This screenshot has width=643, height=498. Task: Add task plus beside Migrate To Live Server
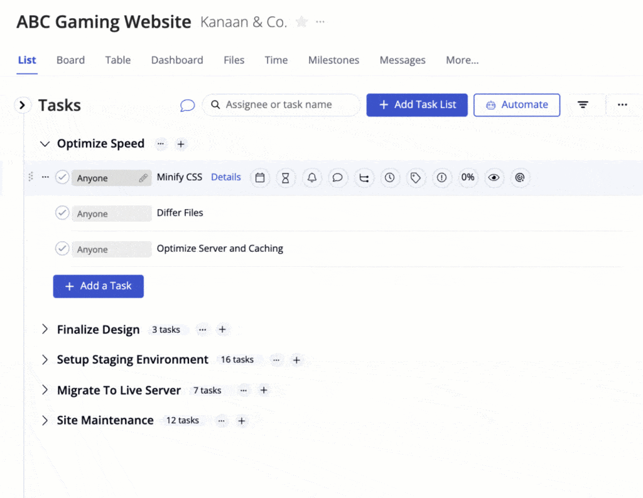[264, 390]
